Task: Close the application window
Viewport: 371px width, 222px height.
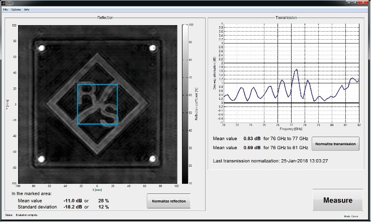Action: click(363, 2)
